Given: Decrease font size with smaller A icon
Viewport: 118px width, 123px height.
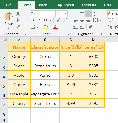Looking at the screenshot, I should [65, 20].
